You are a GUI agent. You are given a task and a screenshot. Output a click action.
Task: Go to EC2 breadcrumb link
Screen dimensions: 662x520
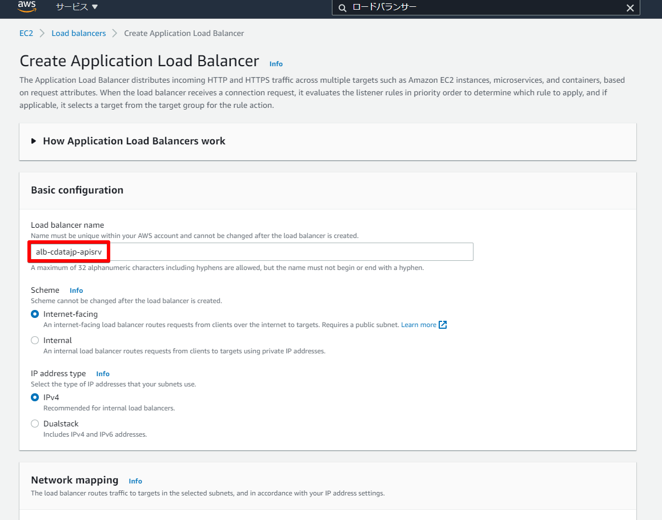(x=26, y=33)
